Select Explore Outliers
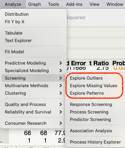Image resolution: width=125 pixels, height=148 pixels. (x=86, y=78)
